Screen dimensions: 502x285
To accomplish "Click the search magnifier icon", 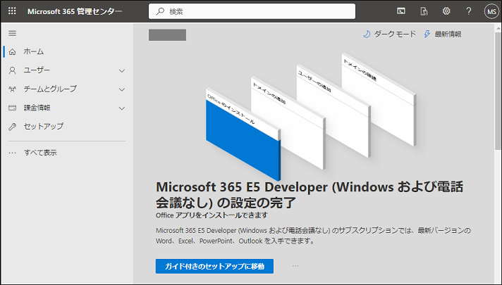I will pyautogui.click(x=160, y=11).
